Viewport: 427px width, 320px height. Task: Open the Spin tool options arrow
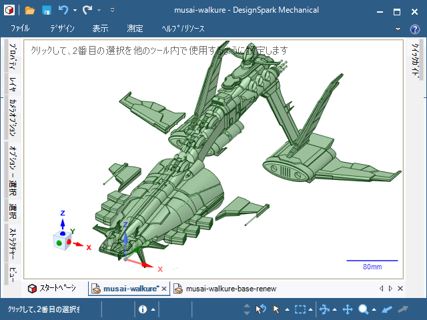click(x=335, y=309)
